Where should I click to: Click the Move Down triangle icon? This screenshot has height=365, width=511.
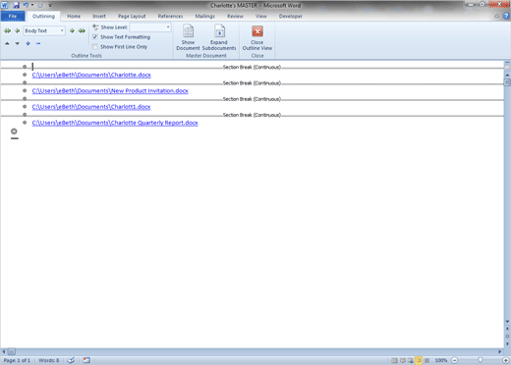point(18,43)
